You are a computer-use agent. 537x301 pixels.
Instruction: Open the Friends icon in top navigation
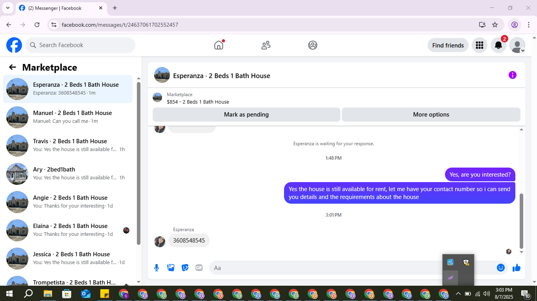(x=266, y=45)
